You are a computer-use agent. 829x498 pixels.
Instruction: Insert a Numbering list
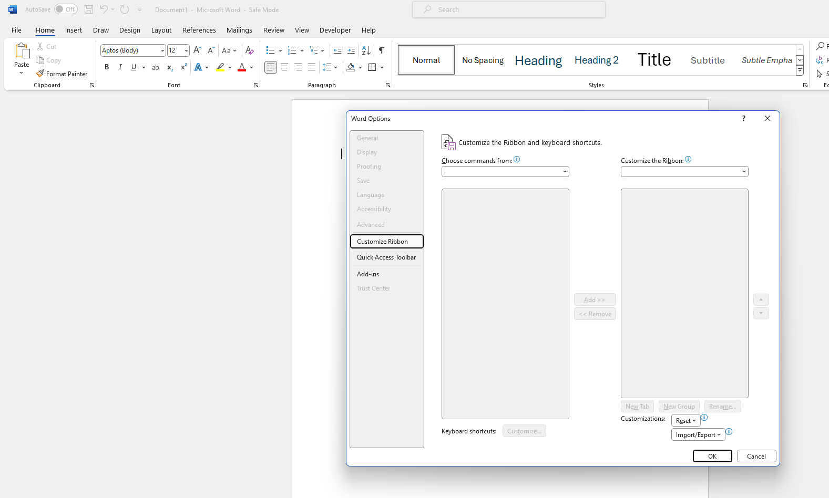(292, 50)
